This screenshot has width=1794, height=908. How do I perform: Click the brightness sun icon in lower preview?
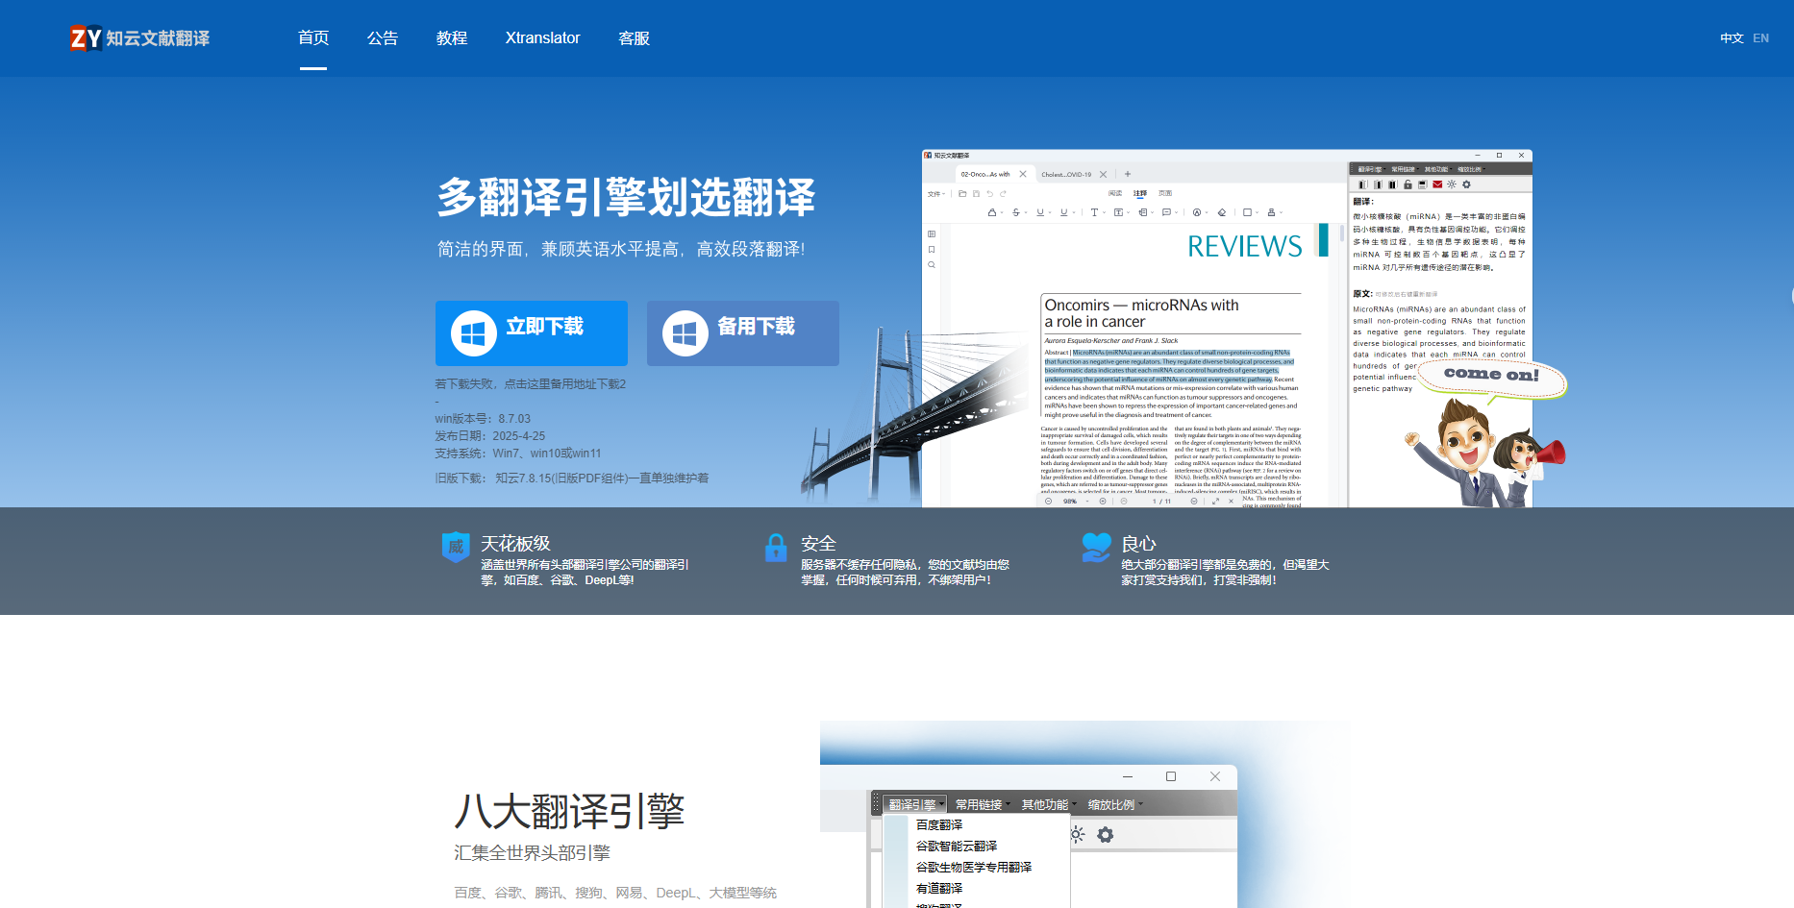click(x=1078, y=834)
